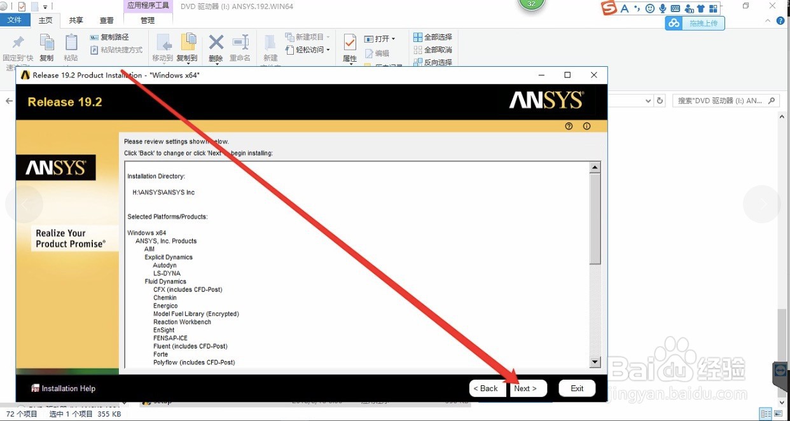Click the 粘贴 (paste) icon in ribbon
Viewport: 790px width, 421px height.
point(71,42)
